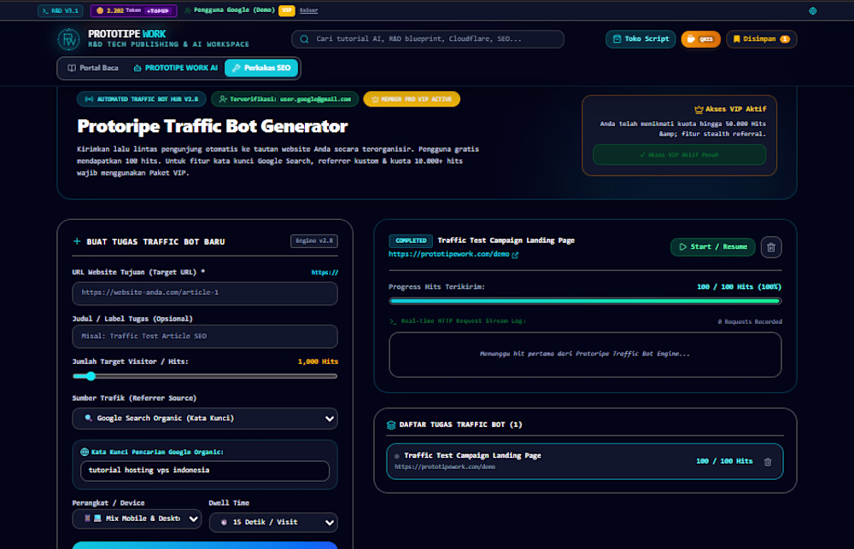This screenshot has height=549, width=854.
Task: Select the Perkakas SEO tab
Action: pyautogui.click(x=261, y=68)
